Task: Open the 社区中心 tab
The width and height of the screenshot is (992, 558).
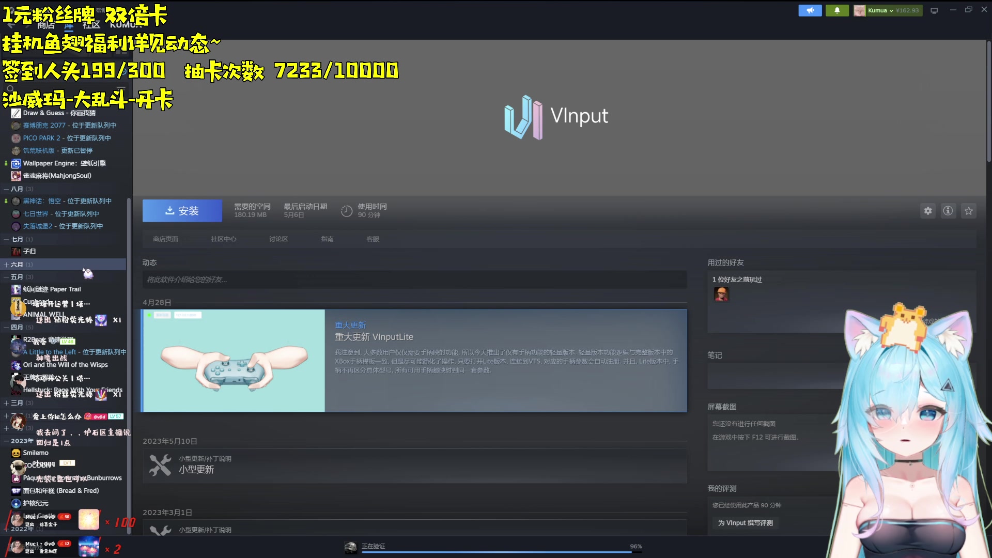Action: (x=223, y=239)
